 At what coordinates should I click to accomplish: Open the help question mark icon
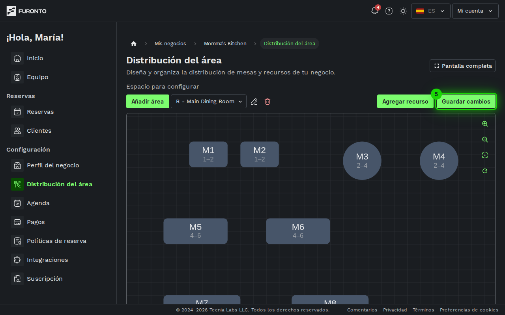coord(389,11)
